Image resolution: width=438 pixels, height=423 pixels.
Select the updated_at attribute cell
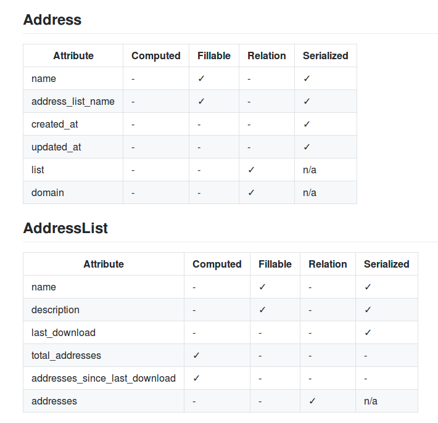tap(73, 147)
